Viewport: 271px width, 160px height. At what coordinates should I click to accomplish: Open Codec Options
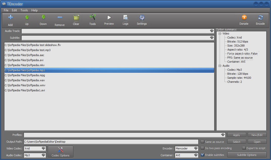(60, 152)
